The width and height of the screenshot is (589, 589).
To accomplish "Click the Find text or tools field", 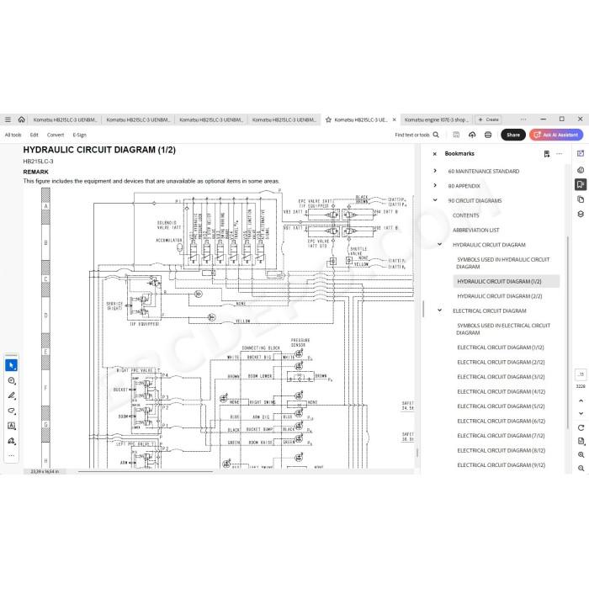I will point(412,135).
